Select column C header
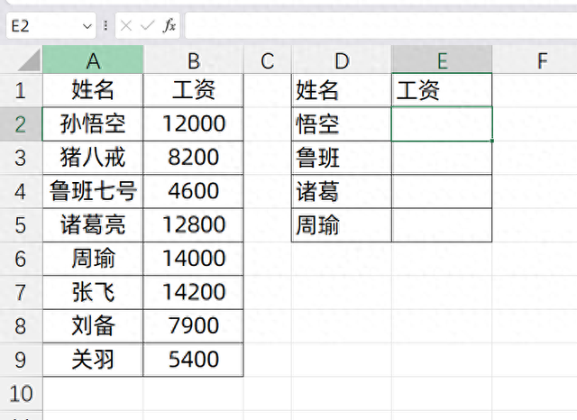The height and width of the screenshot is (420, 577). point(268,59)
